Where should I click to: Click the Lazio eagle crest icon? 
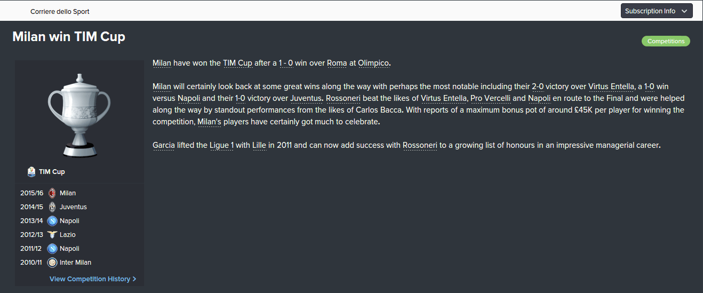pos(52,235)
